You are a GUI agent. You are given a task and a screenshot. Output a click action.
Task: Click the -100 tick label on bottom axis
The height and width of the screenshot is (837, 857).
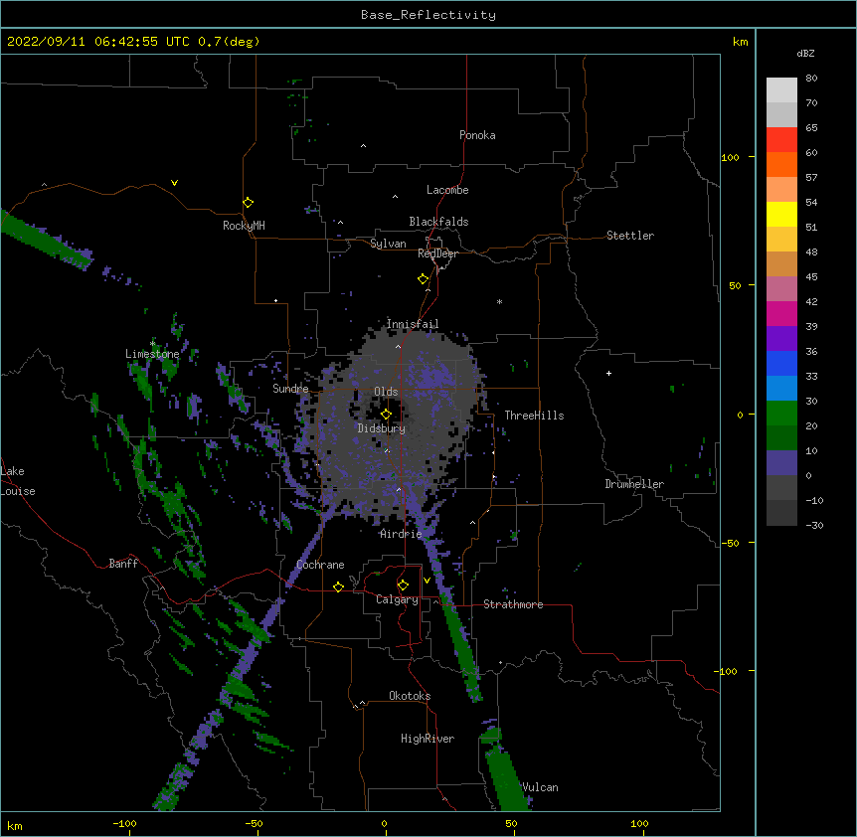click(124, 823)
